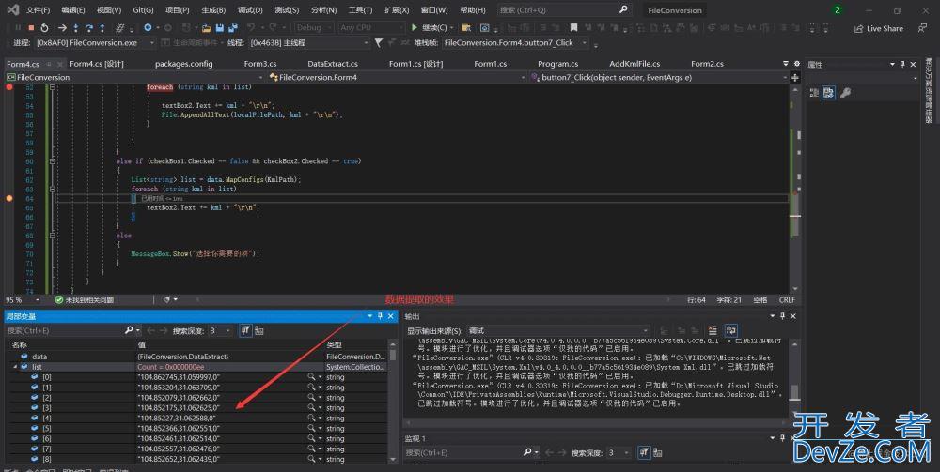Image resolution: width=940 pixels, height=472 pixels.
Task: Click the CRLF line ending indicator
Action: click(787, 299)
